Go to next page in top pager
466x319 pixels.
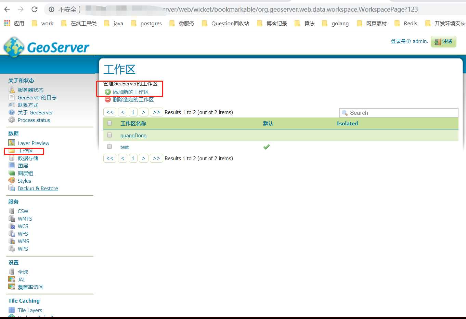[144, 112]
